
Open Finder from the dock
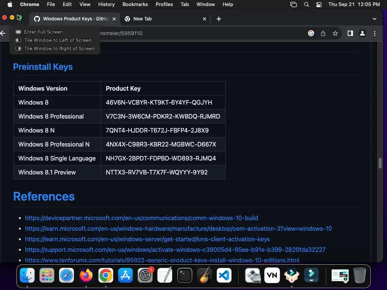coord(27,275)
